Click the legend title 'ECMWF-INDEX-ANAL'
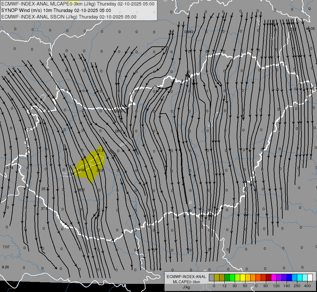Screen dimensions: 317x292 (187, 277)
